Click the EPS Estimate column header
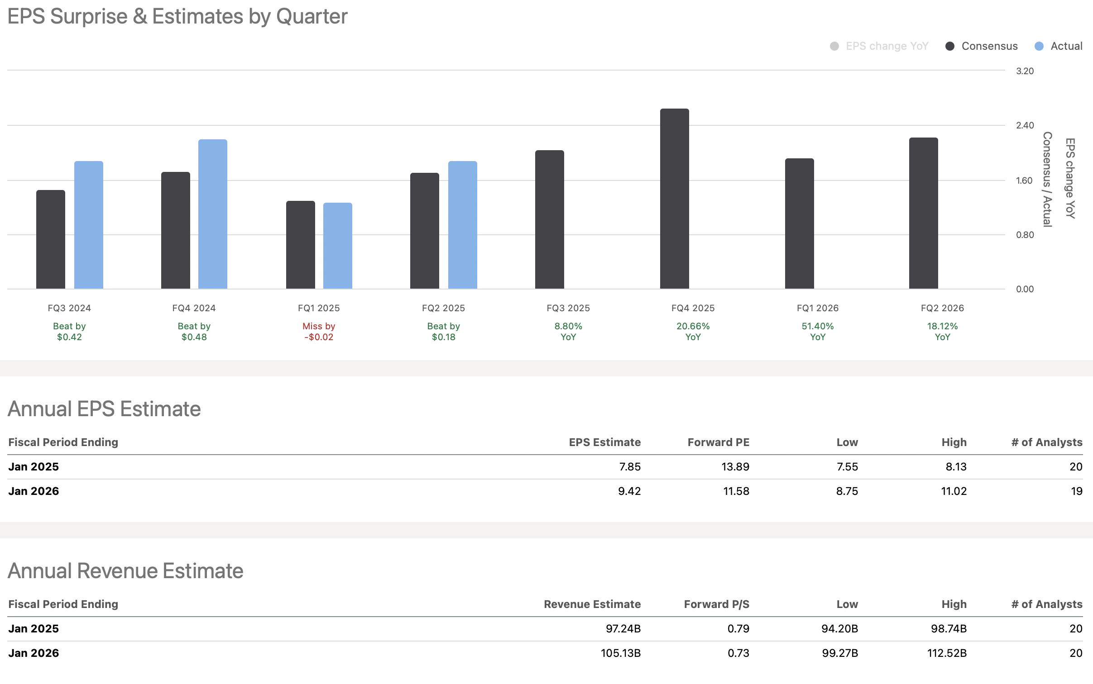The width and height of the screenshot is (1093, 684). pyautogui.click(x=604, y=442)
